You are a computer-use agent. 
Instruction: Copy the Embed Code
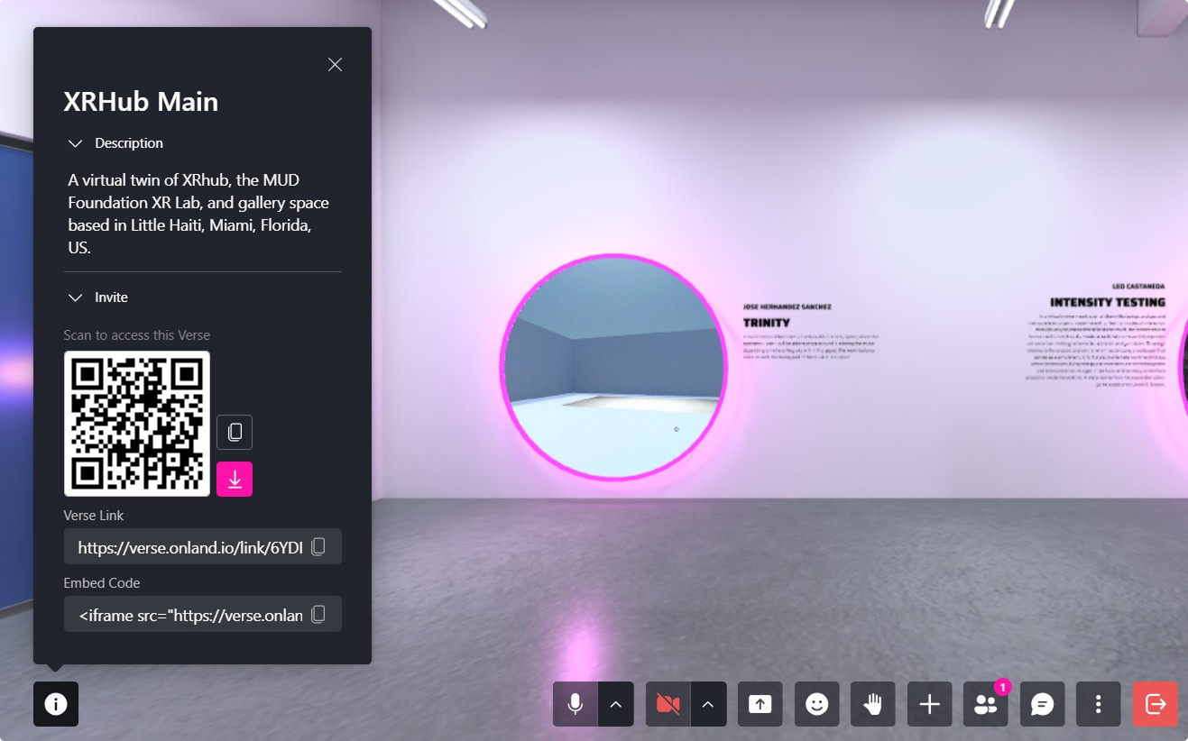coord(318,614)
